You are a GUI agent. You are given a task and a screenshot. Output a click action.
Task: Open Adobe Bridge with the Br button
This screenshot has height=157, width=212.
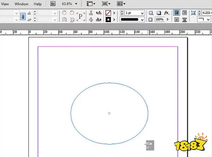pos(53,4)
